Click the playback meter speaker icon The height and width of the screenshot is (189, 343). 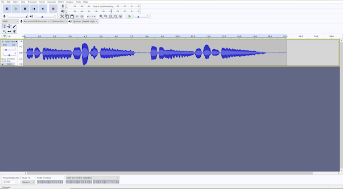(63, 11)
